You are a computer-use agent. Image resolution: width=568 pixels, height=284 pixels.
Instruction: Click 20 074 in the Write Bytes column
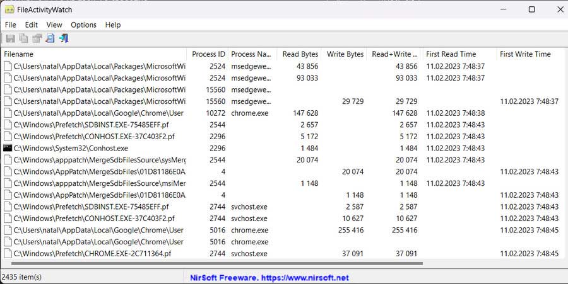tap(352, 172)
